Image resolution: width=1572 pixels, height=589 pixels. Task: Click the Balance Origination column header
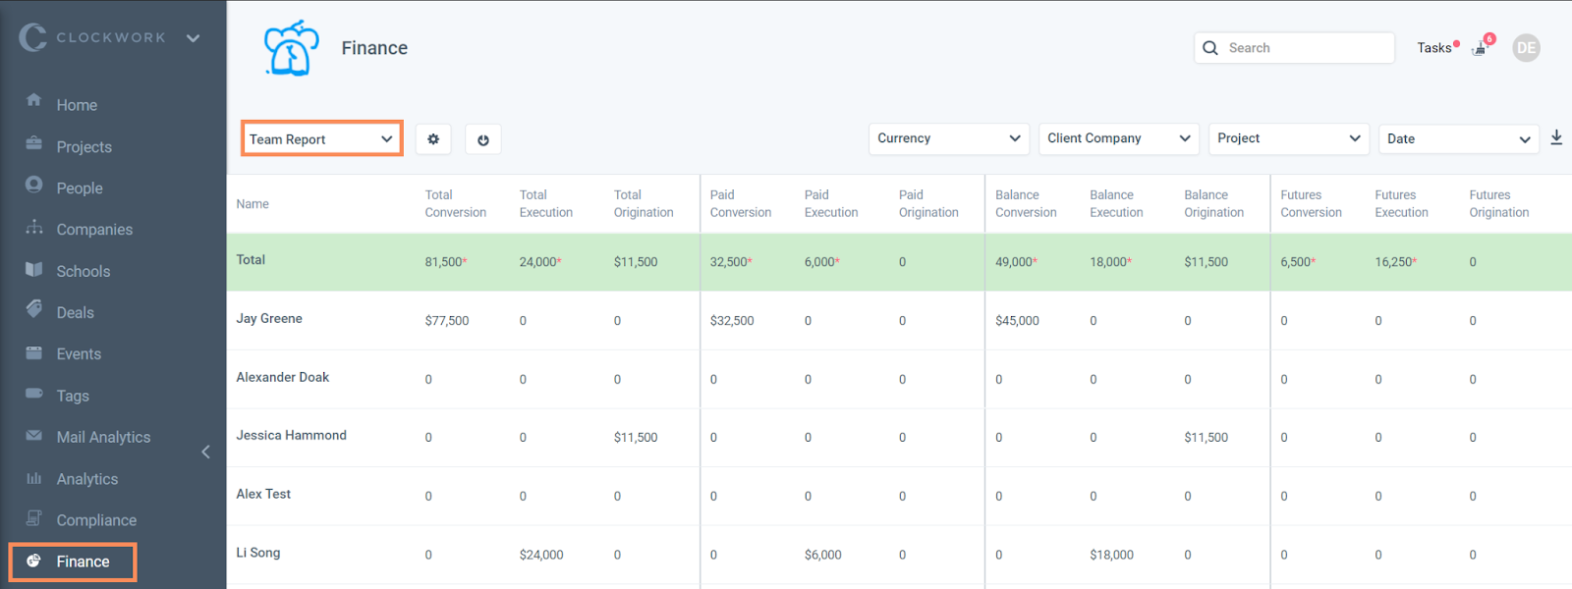[1213, 204]
